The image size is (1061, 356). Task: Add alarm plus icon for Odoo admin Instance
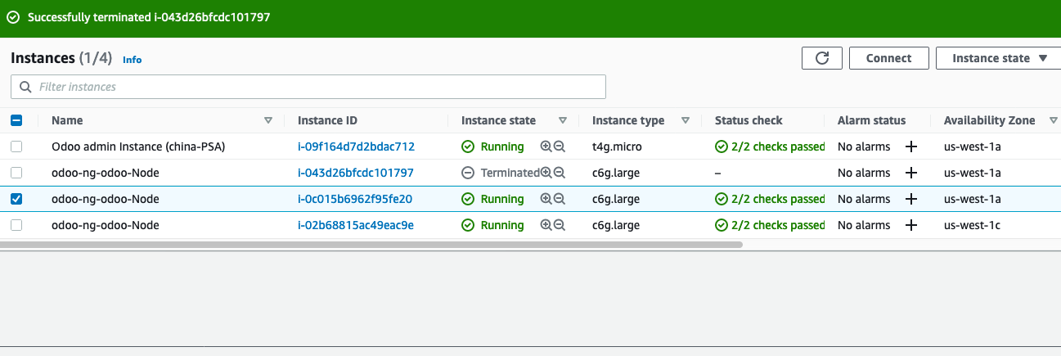click(910, 147)
